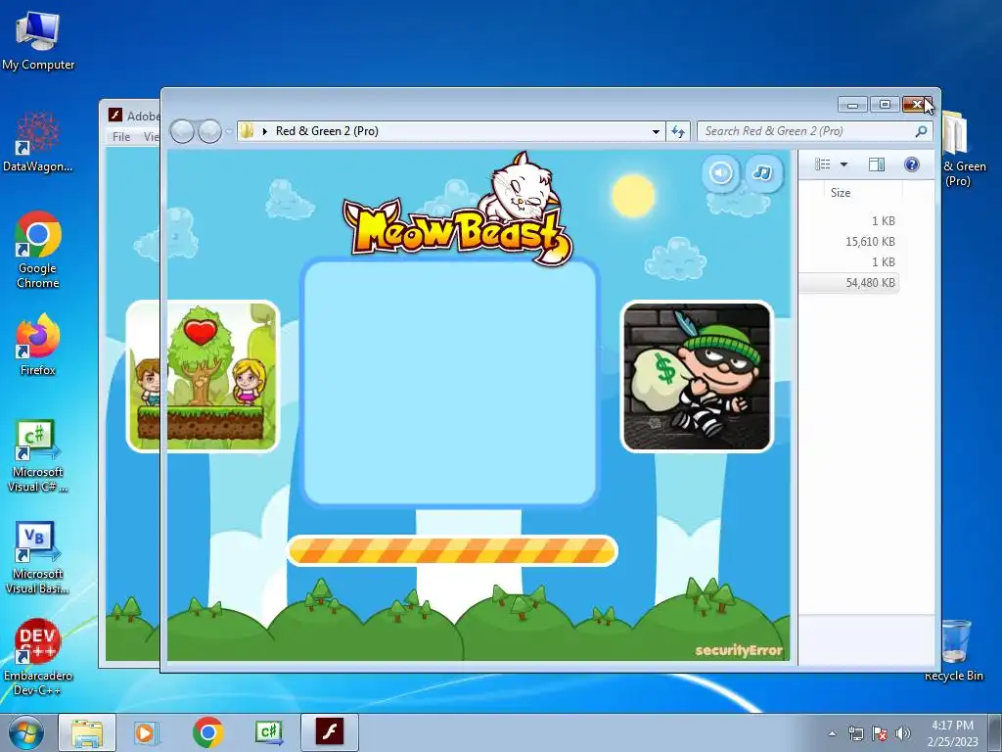Open Explorer help icon

click(912, 164)
